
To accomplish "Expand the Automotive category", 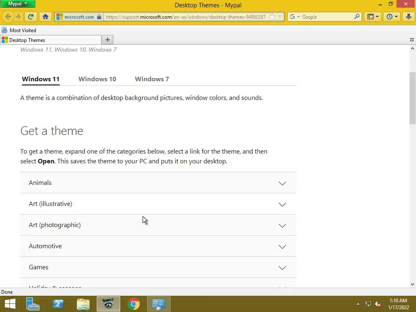I will [158, 246].
